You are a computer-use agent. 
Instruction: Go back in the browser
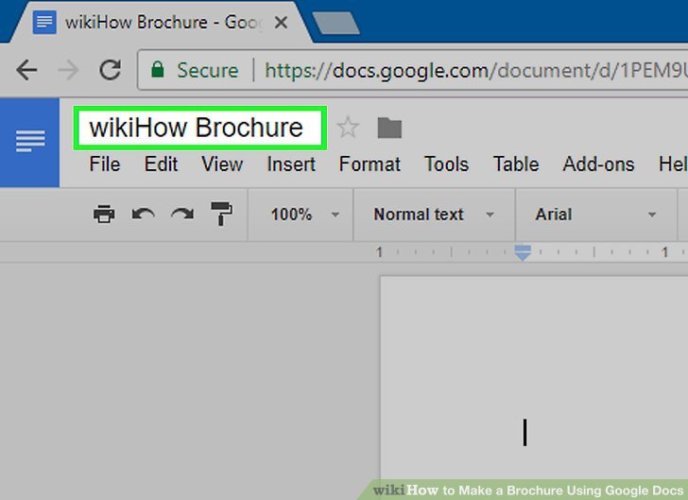(26, 70)
